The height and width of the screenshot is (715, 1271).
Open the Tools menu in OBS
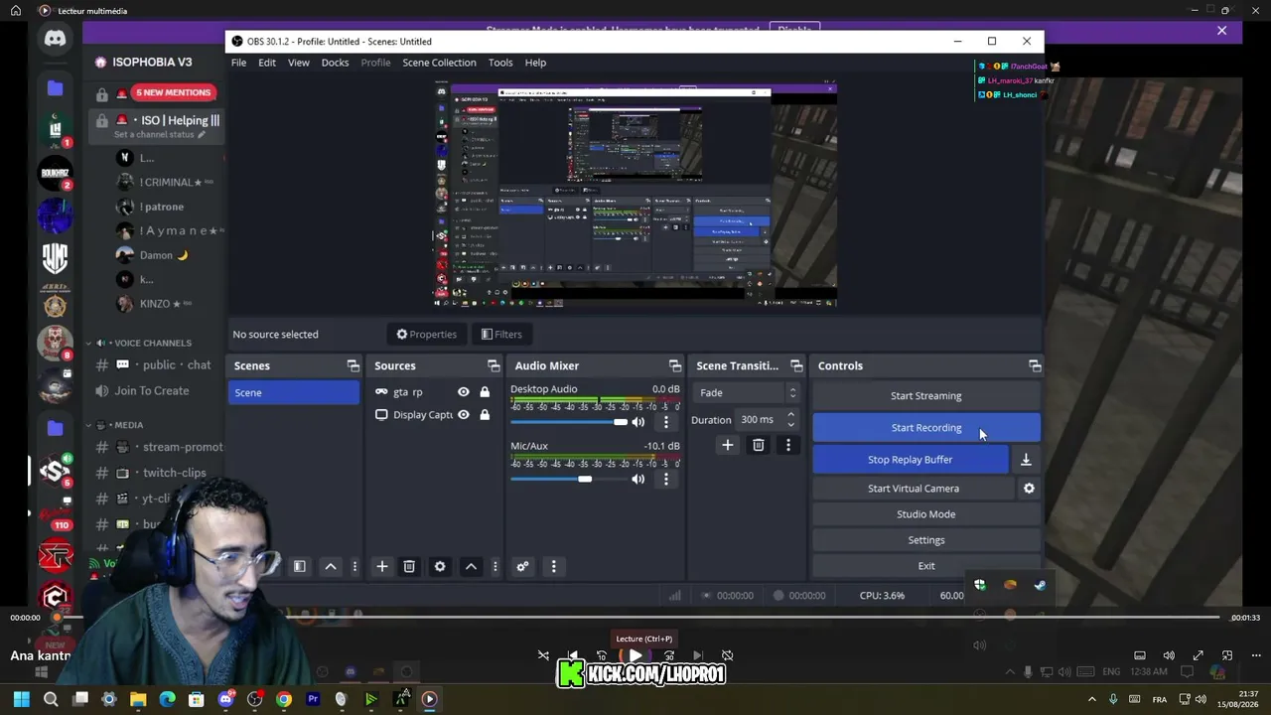500,63
